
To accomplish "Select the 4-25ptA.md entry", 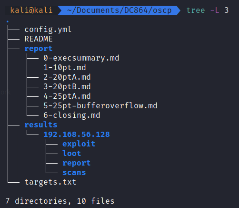I will coord(67,96).
